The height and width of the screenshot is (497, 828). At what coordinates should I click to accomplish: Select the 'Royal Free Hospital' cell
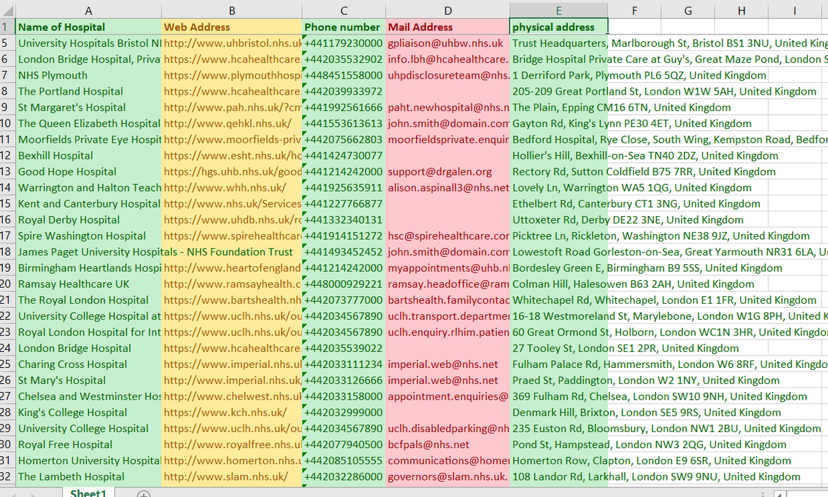[x=88, y=445]
